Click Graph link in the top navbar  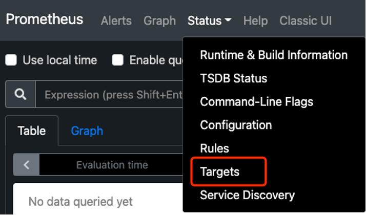click(159, 21)
